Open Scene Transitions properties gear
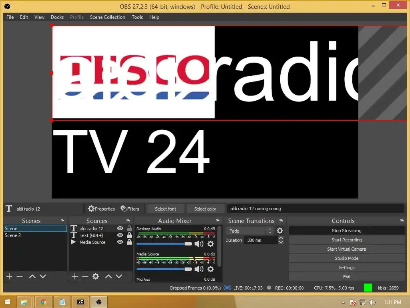Viewport: 410px width, 308px height. pos(280,231)
